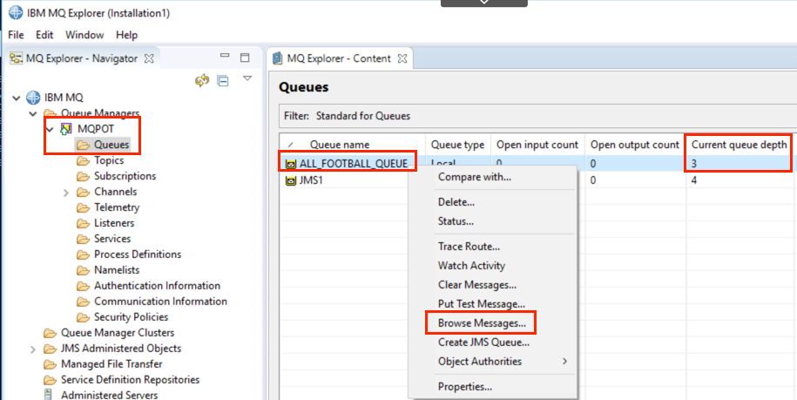Click the Topics folder icon

[x=83, y=161]
